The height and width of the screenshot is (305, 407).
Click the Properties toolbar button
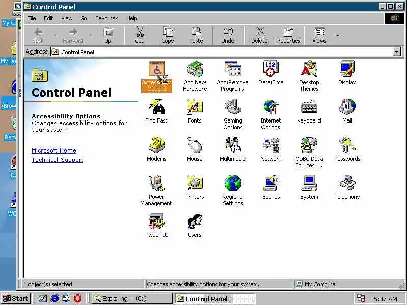tap(288, 36)
